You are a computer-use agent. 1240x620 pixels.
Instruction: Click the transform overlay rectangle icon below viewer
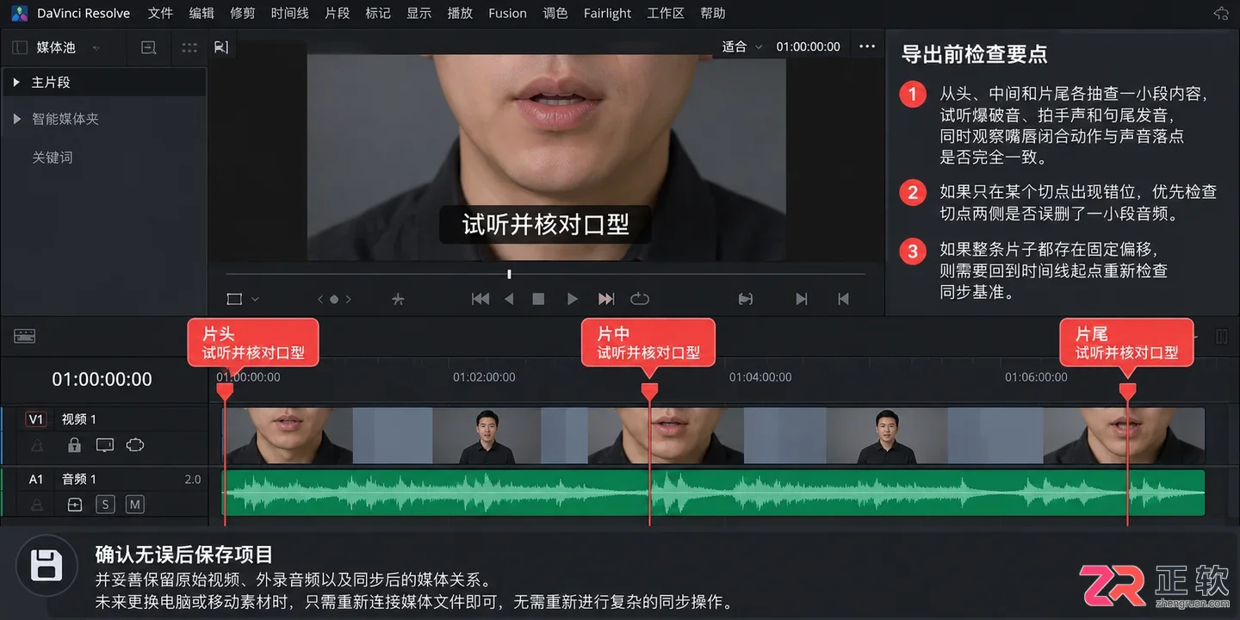(234, 299)
